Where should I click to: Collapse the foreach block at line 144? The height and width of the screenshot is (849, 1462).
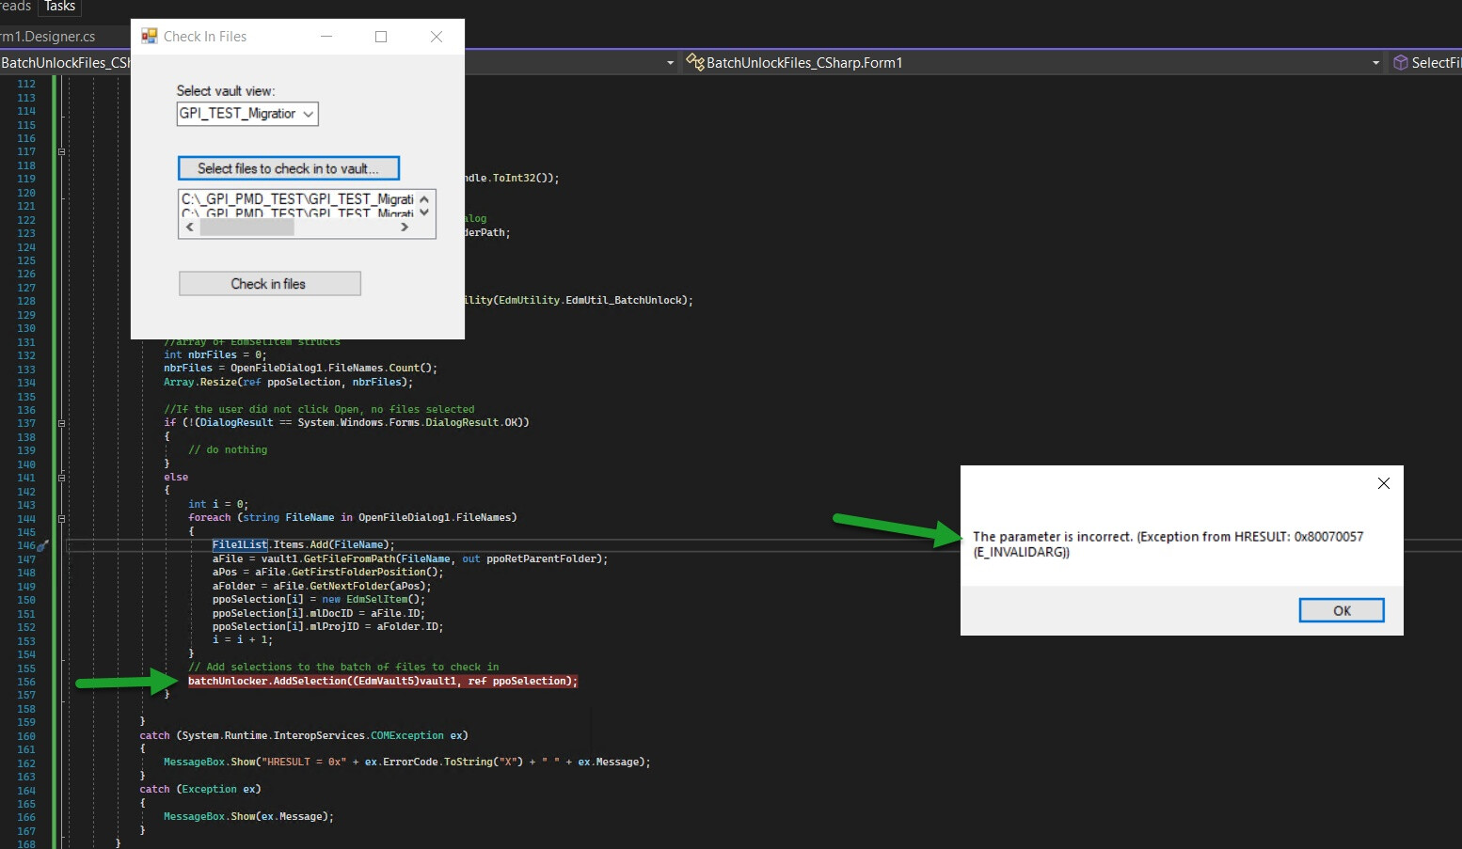point(62,518)
